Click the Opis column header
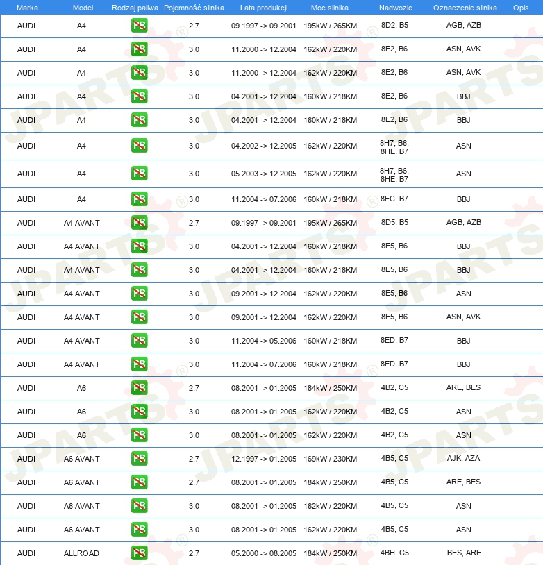Screen dimensions: 543x565 pyautogui.click(x=521, y=8)
